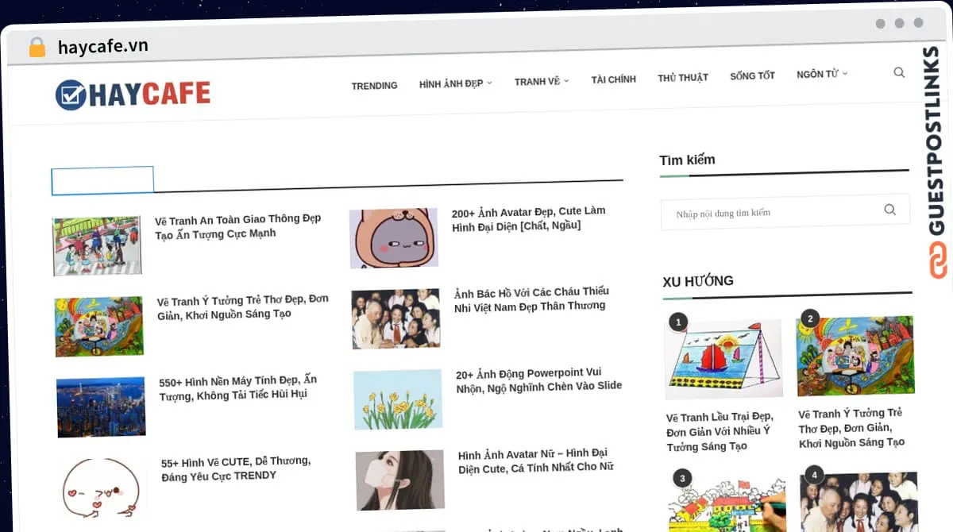
Task: Open trending item 1 tent drawing thumbnail
Action: tap(723, 358)
